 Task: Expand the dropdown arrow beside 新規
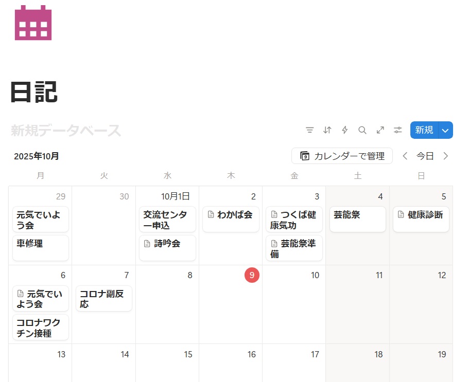pos(446,130)
